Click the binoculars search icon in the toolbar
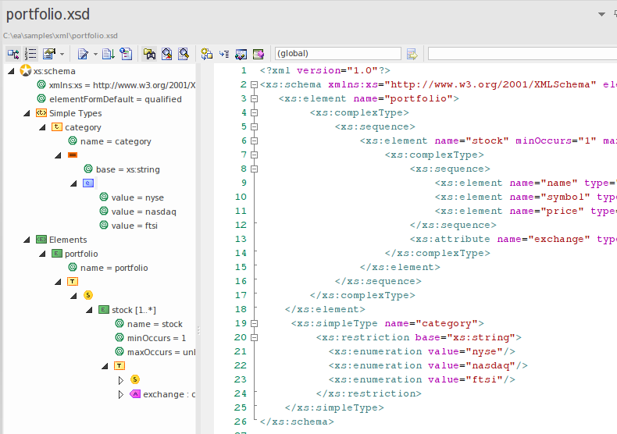 coord(149,54)
